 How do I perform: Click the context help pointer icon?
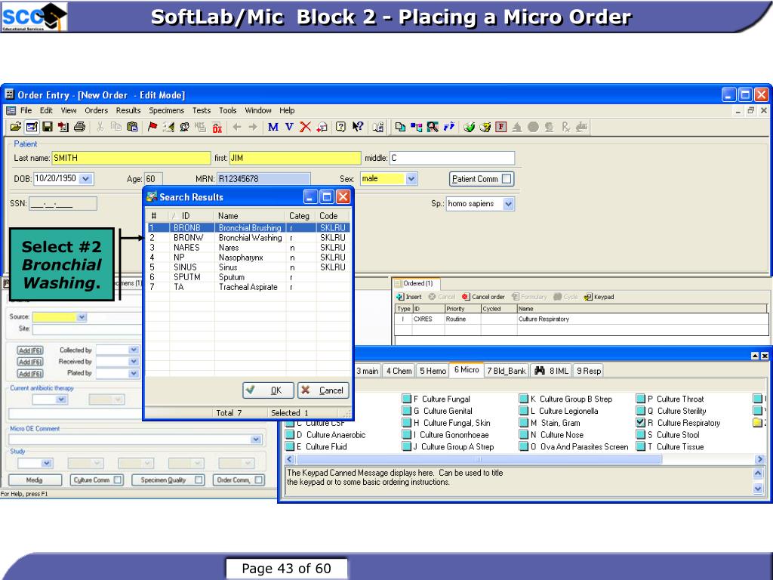[357, 127]
